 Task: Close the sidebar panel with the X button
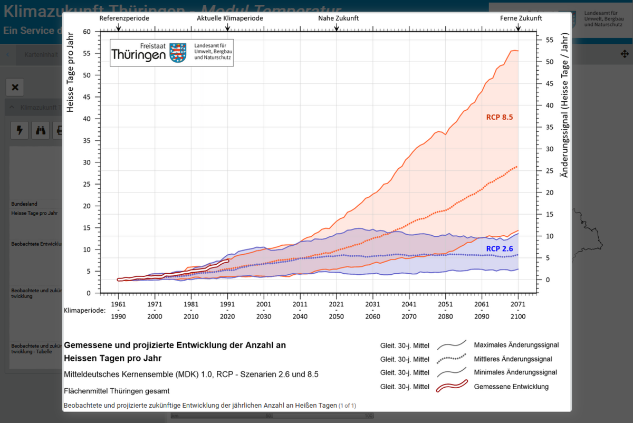pos(15,88)
